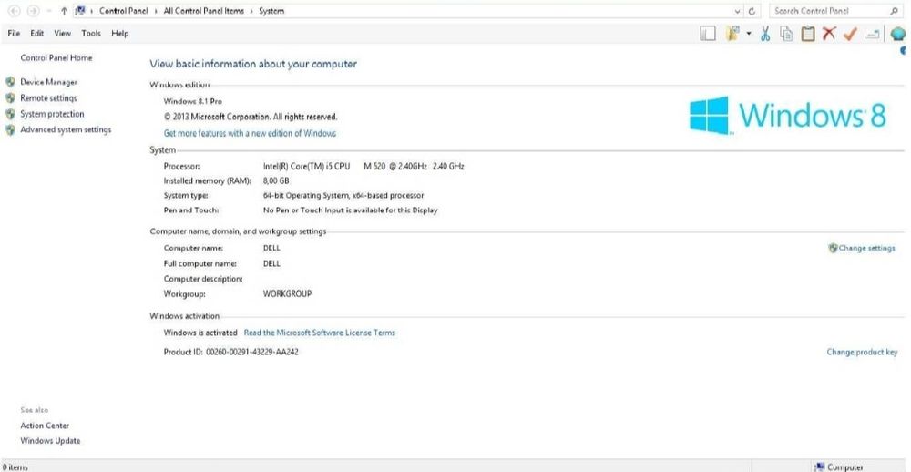Click Get more features with new edition link
Screen dimensions: 911x472
tap(250, 133)
